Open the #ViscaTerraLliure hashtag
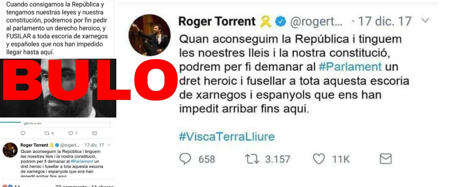This screenshot has width=450, height=187. coord(227,136)
